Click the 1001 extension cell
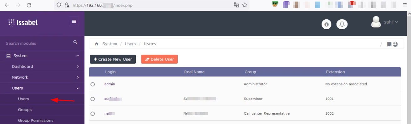 point(329,99)
